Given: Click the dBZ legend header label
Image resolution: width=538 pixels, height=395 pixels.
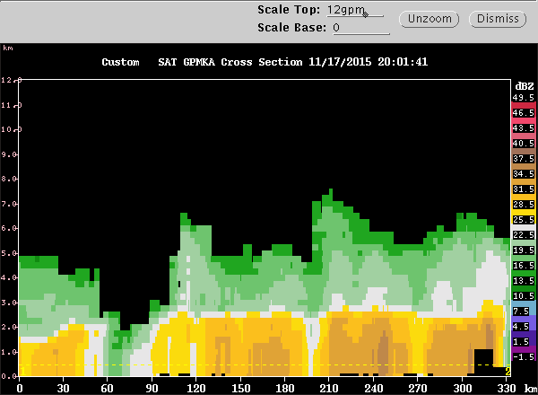Looking at the screenshot, I should click(x=523, y=83).
